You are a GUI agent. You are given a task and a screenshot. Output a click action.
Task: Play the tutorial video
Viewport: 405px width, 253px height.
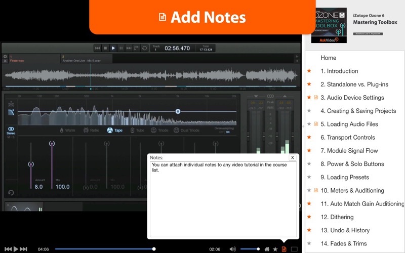coord(16,249)
